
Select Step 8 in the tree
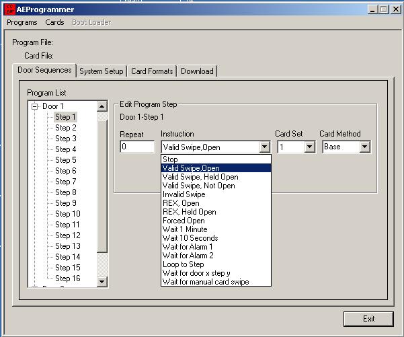tap(66, 192)
